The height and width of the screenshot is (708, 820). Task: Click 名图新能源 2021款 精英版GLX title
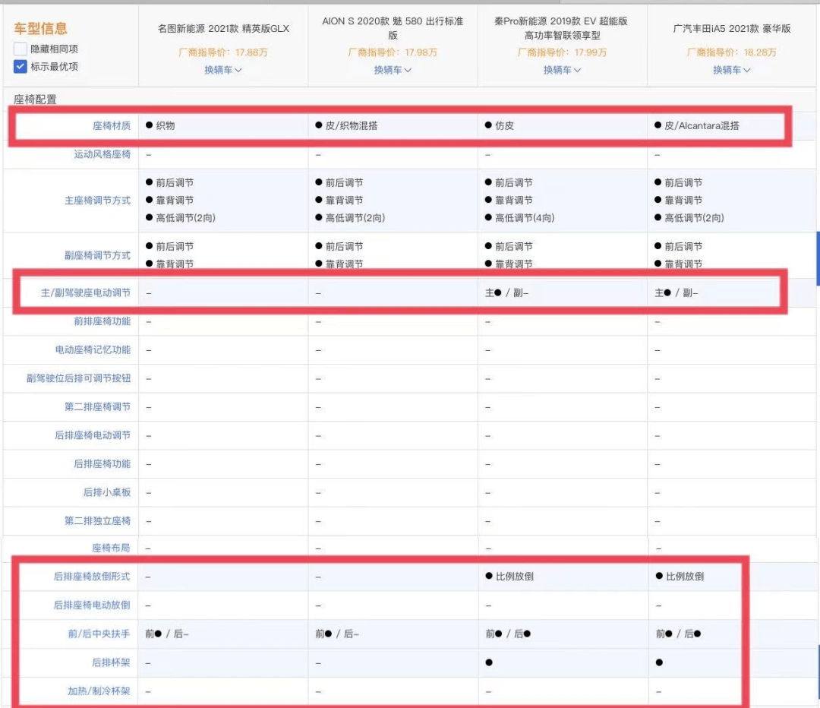click(223, 29)
